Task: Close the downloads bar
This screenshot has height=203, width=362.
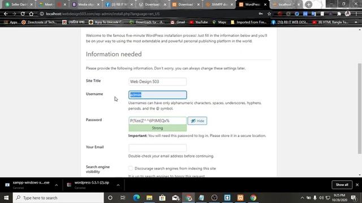Action: click(357, 185)
